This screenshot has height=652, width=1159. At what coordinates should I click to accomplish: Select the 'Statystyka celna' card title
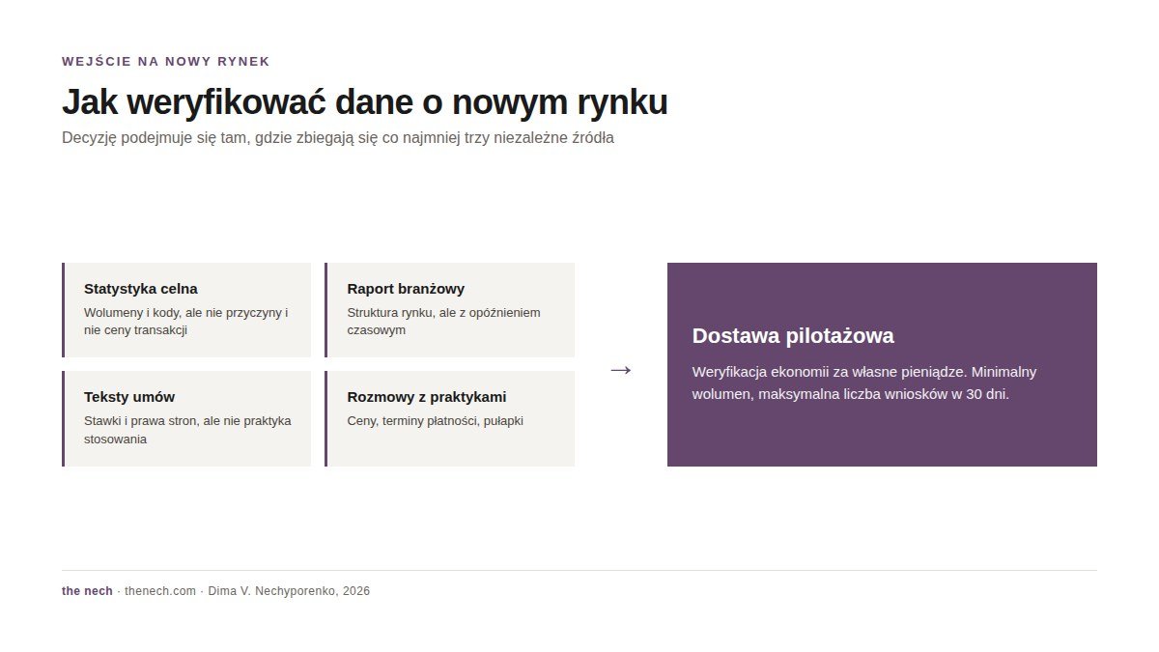[x=141, y=289]
